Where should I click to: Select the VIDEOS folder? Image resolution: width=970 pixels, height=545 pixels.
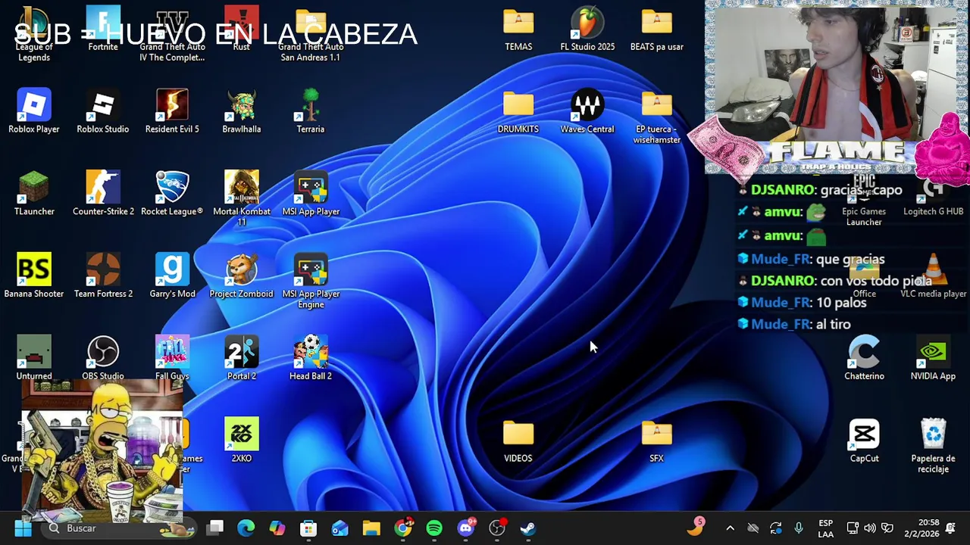click(x=518, y=441)
